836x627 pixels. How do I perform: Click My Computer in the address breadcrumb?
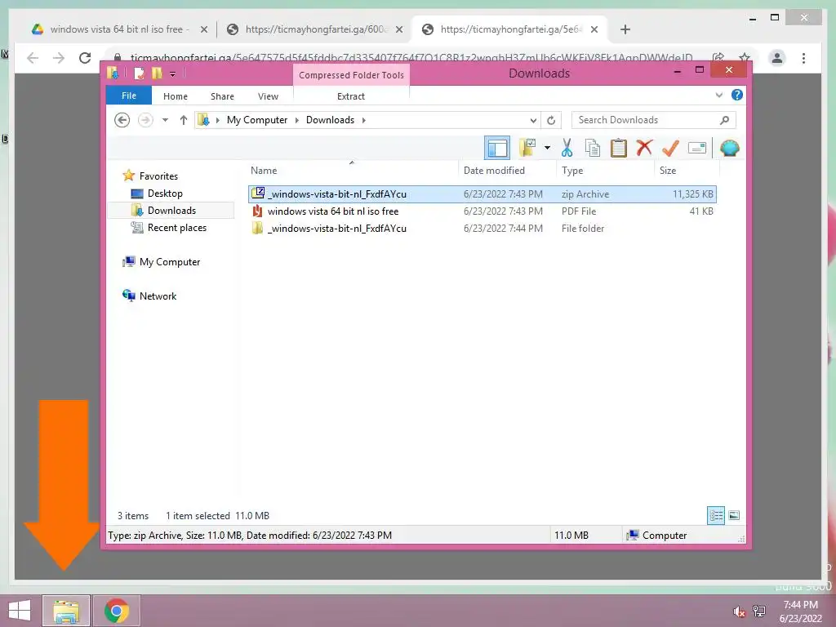point(257,120)
